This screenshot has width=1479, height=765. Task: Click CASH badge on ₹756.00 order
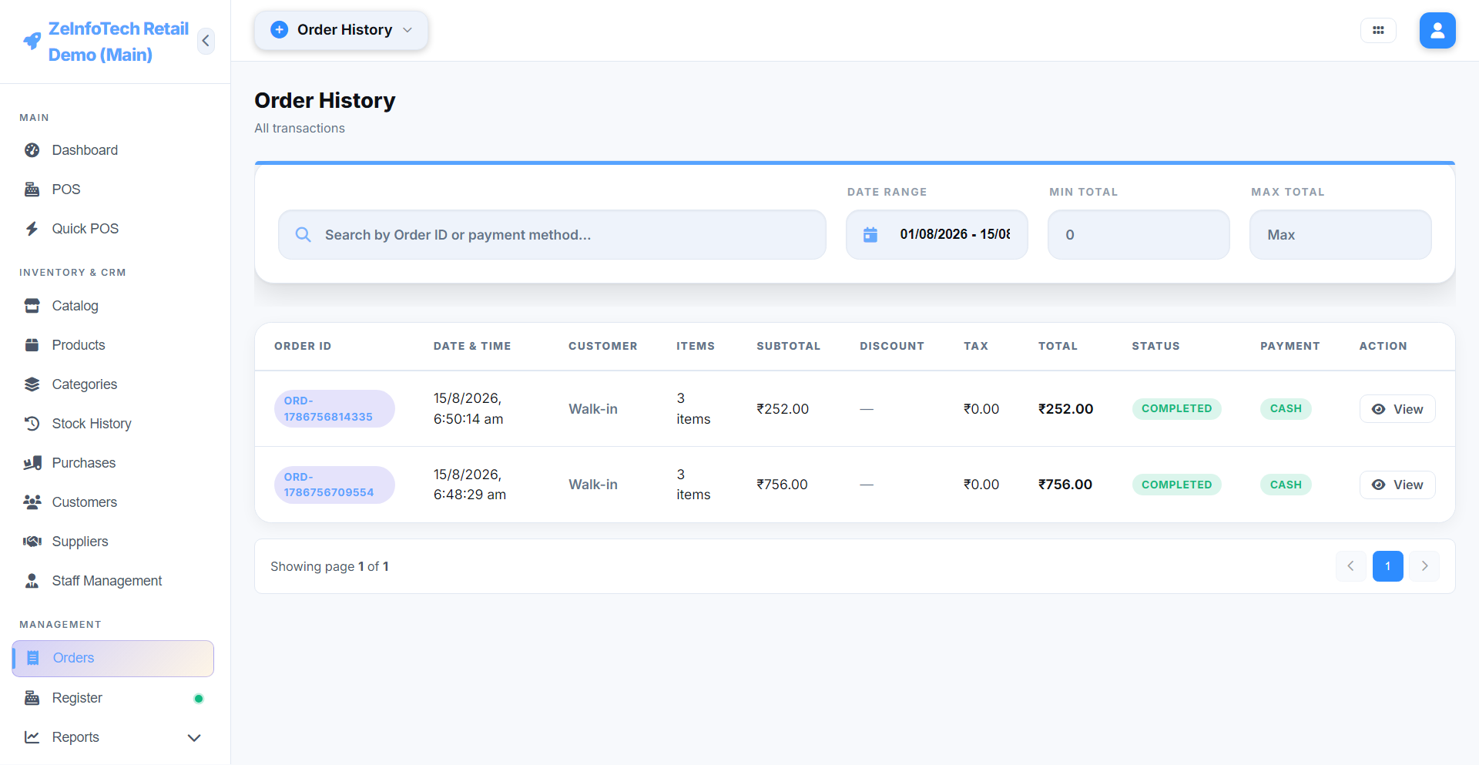1286,485
